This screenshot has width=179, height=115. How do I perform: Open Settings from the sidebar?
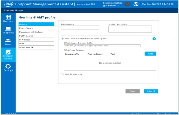[x=8, y=68]
